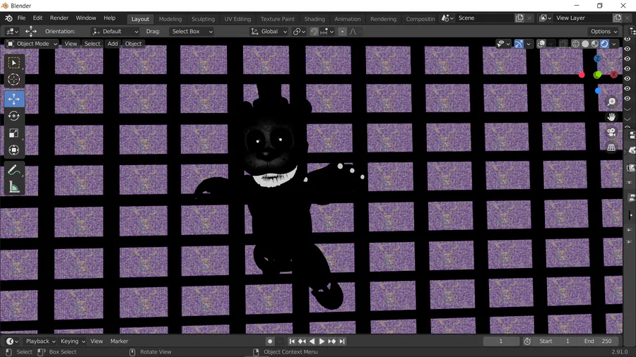636x357 pixels.
Task: Activate the 3D Cursor tool
Action: click(14, 79)
